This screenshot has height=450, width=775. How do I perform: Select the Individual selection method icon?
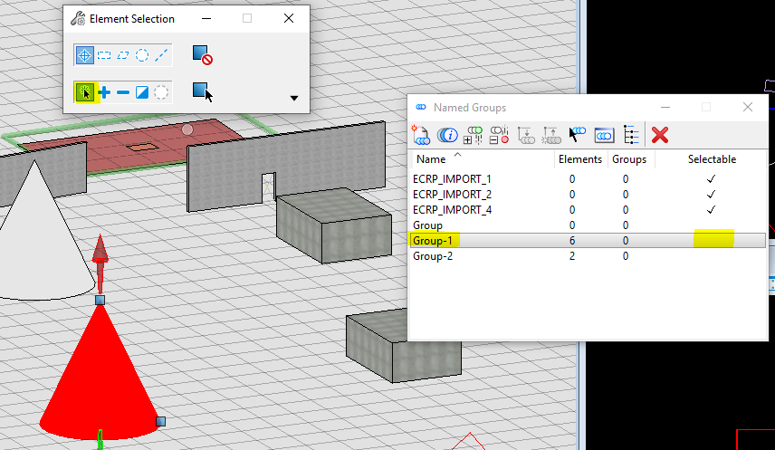coord(84,55)
